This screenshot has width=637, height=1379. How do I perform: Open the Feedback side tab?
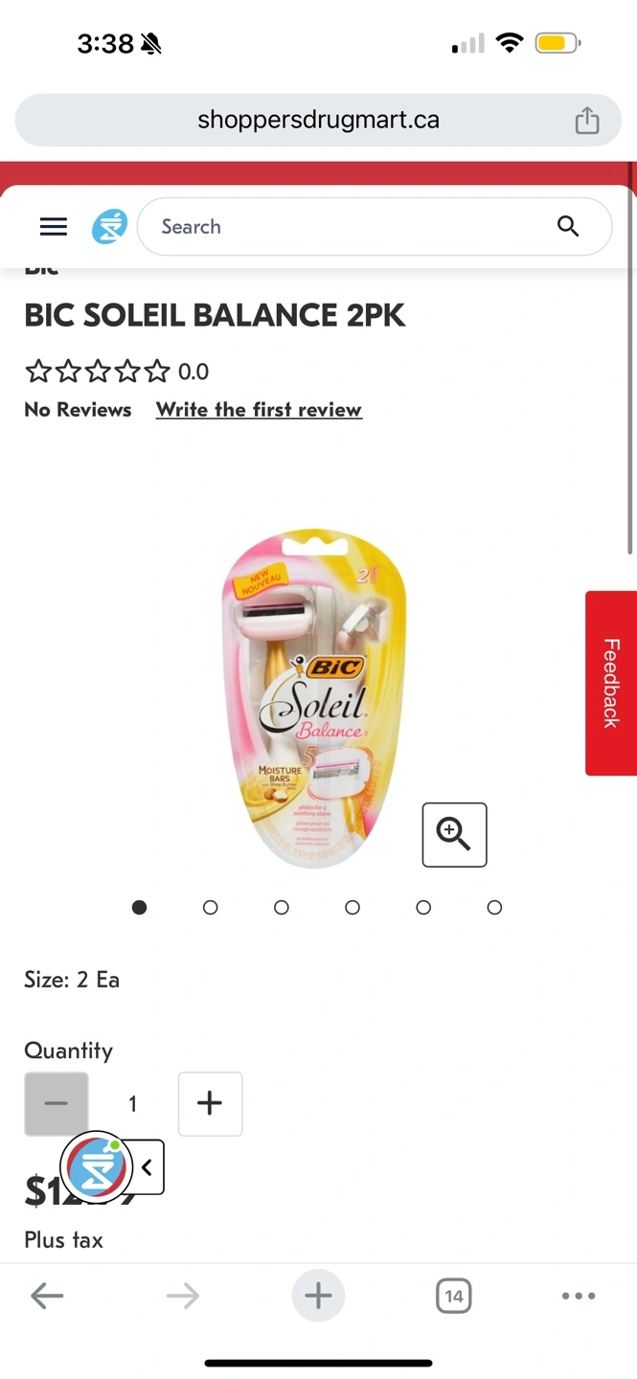[611, 683]
